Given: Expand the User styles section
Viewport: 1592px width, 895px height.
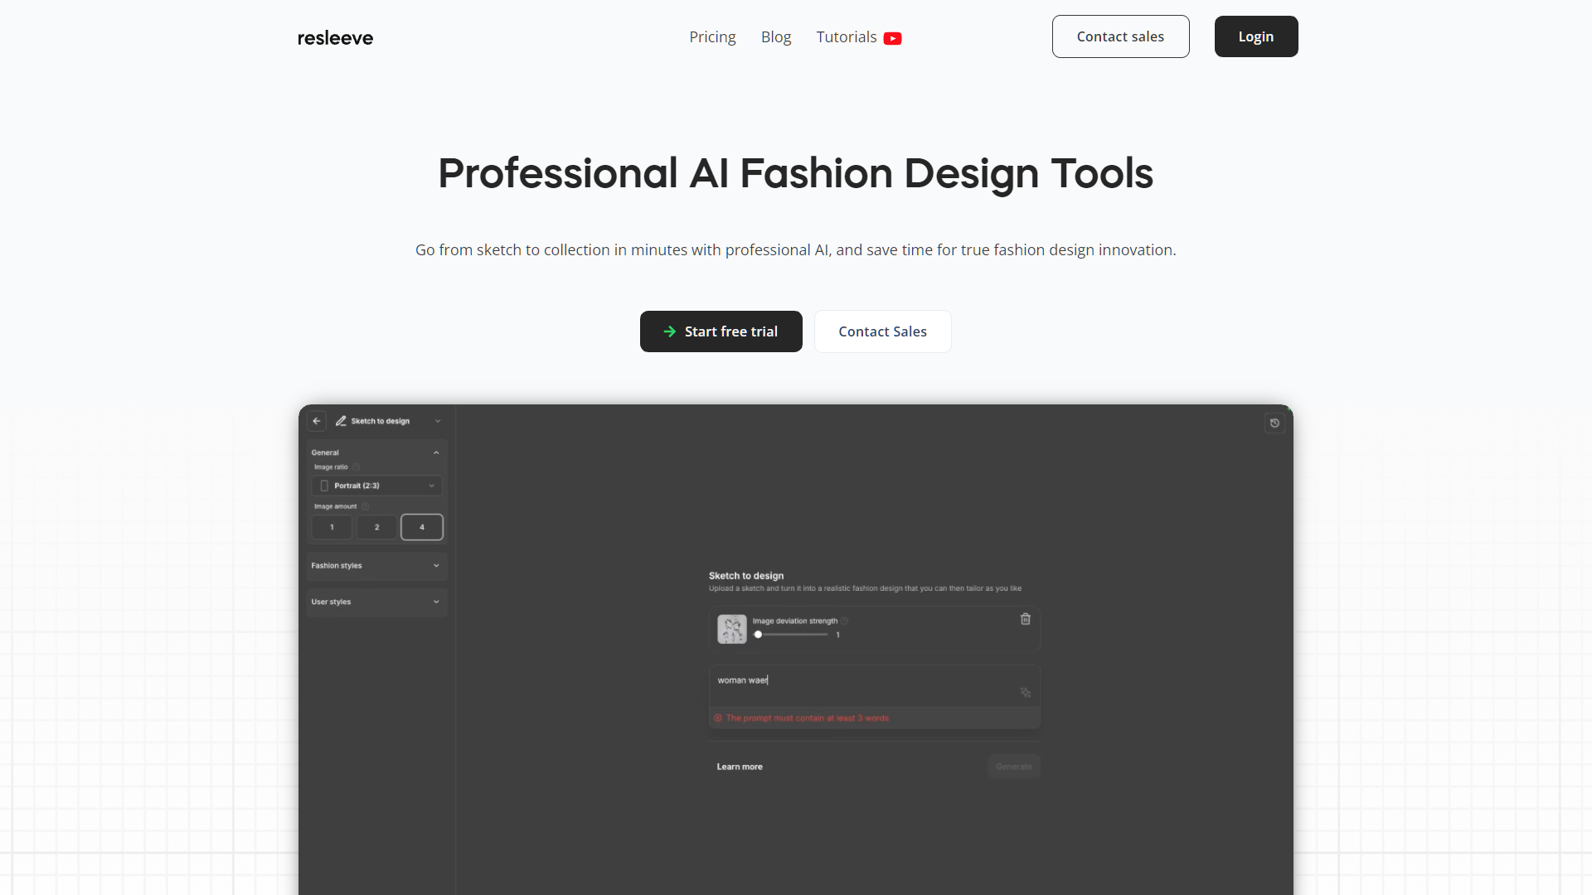Looking at the screenshot, I should tap(376, 602).
